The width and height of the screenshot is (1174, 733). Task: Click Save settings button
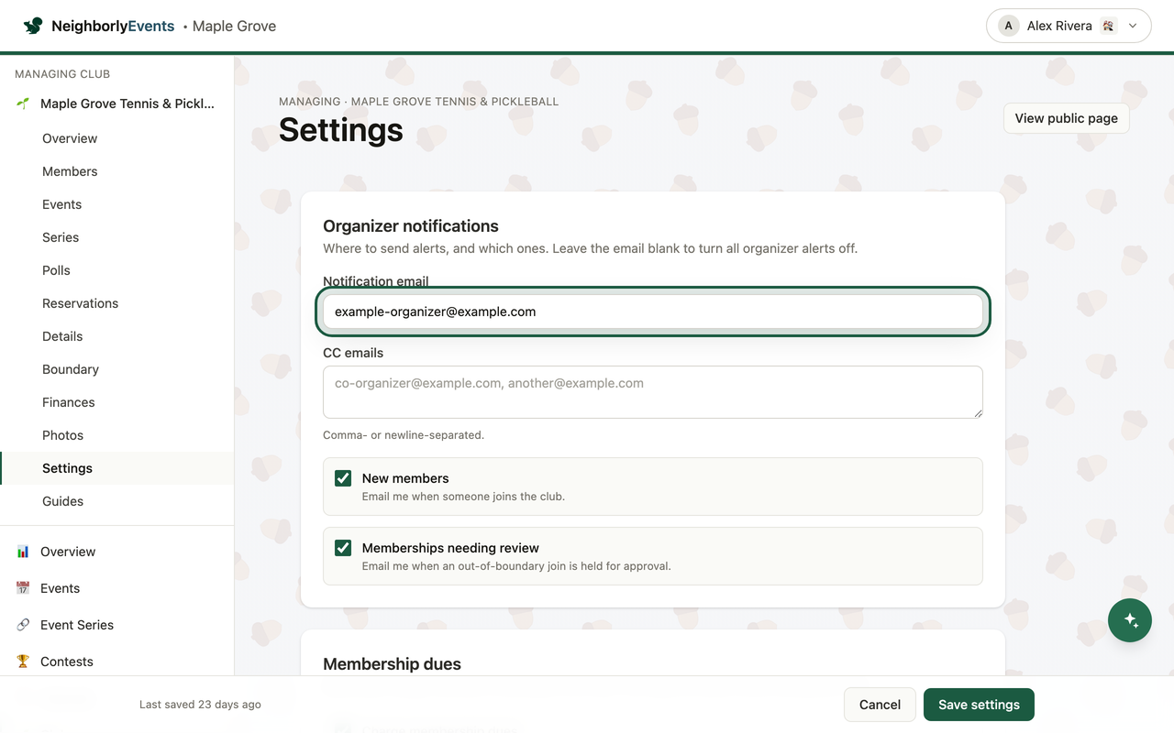tap(979, 705)
